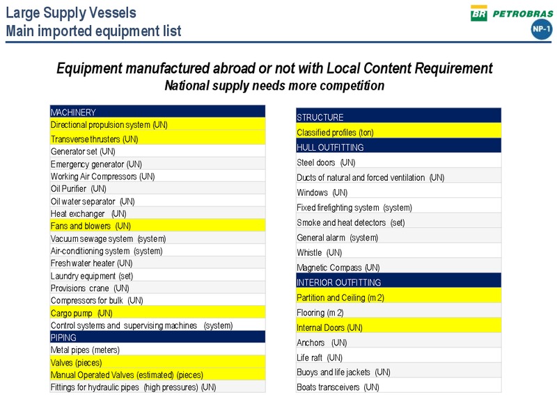This screenshot has height=417, width=557.
Task: Click the Windows (UN) row
Action: point(398,191)
